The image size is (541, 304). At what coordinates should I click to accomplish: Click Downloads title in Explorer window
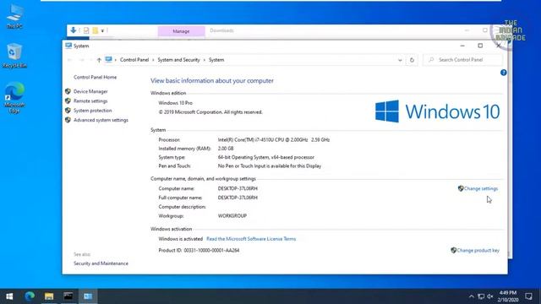tap(221, 30)
